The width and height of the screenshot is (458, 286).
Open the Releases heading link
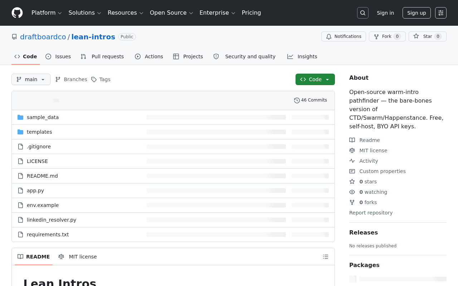click(364, 232)
